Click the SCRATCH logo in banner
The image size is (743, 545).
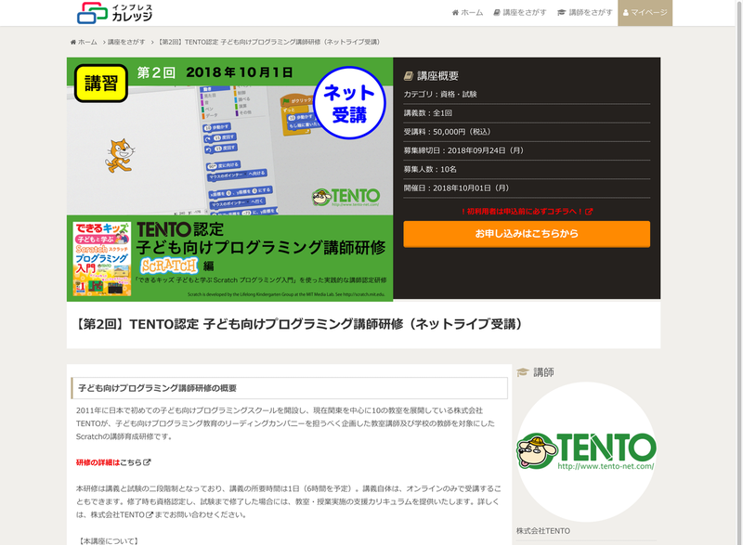[x=169, y=266]
